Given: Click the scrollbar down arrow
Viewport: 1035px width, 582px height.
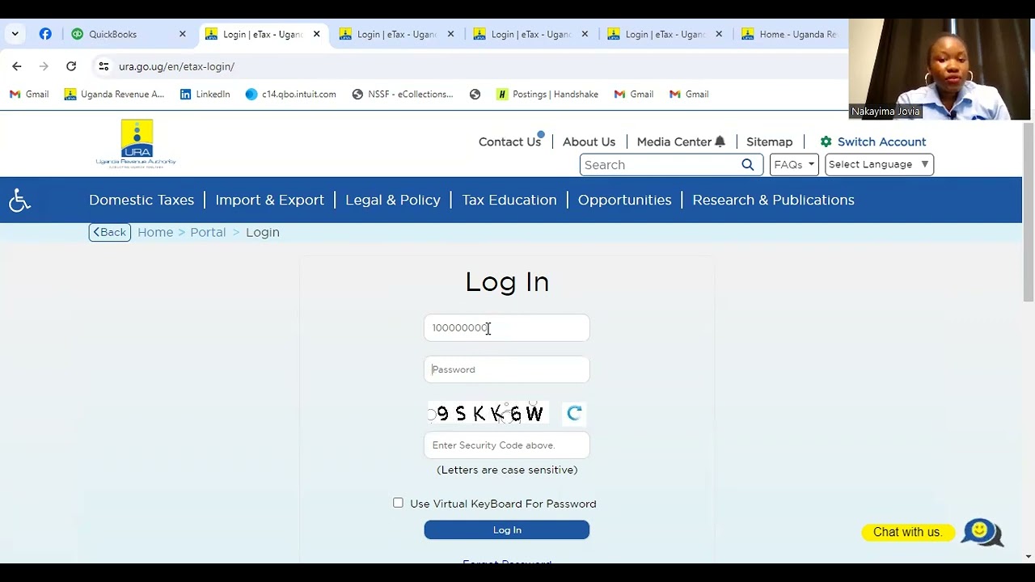Looking at the screenshot, I should click(1029, 557).
